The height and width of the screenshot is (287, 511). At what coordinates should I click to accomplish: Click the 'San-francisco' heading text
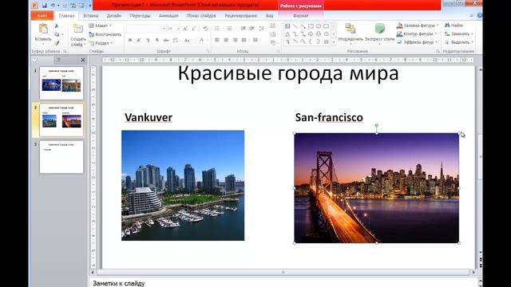click(x=329, y=117)
